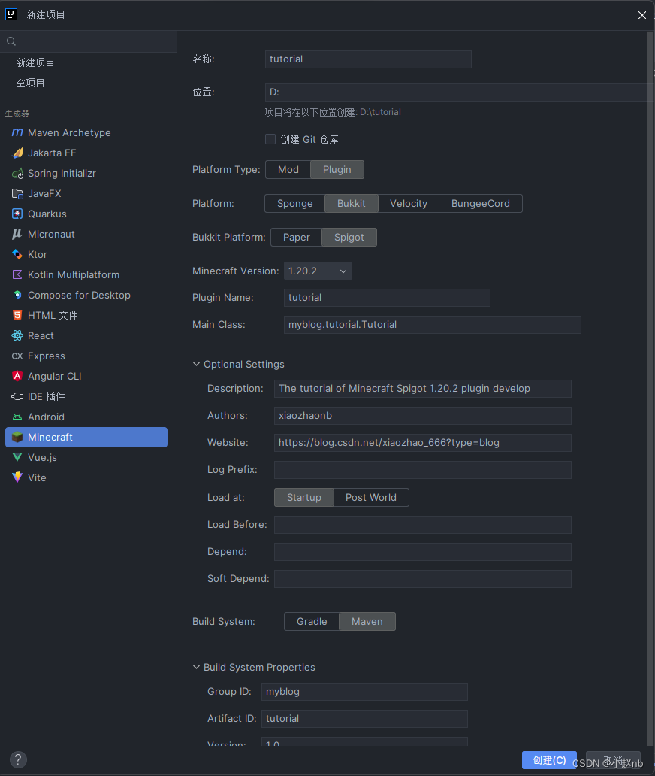655x776 pixels.
Task: Choose the Express generator icon
Action: (x=17, y=356)
